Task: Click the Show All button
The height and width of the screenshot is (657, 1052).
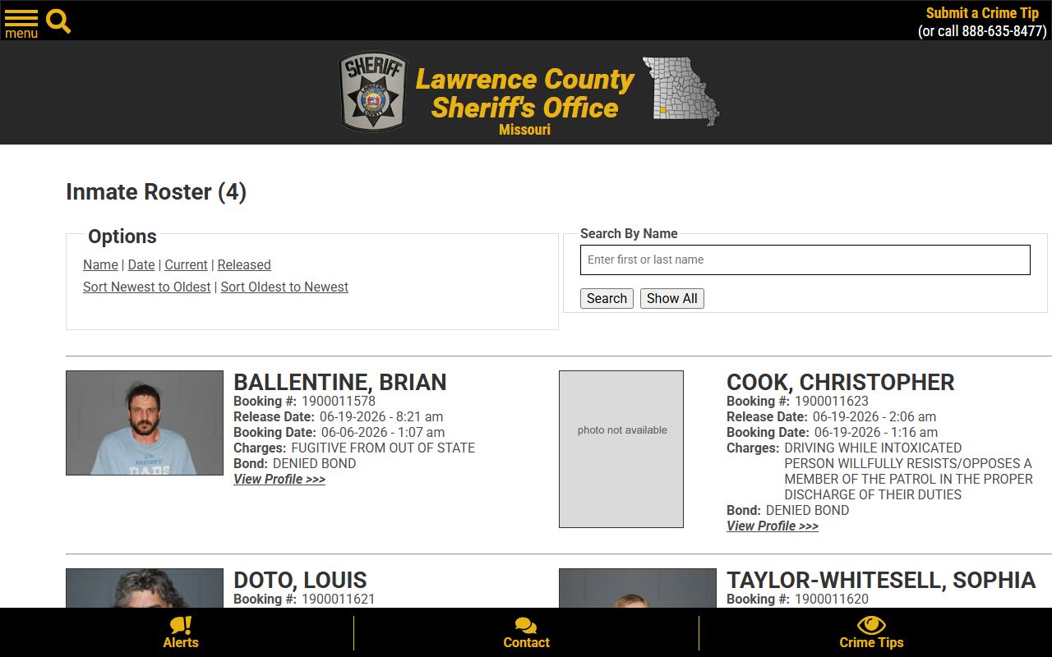Action: (x=672, y=298)
